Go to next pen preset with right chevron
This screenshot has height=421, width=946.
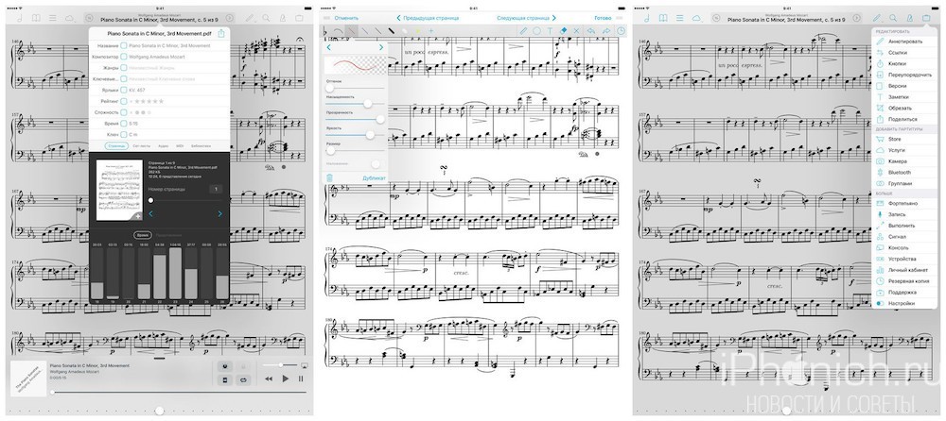coord(381,47)
